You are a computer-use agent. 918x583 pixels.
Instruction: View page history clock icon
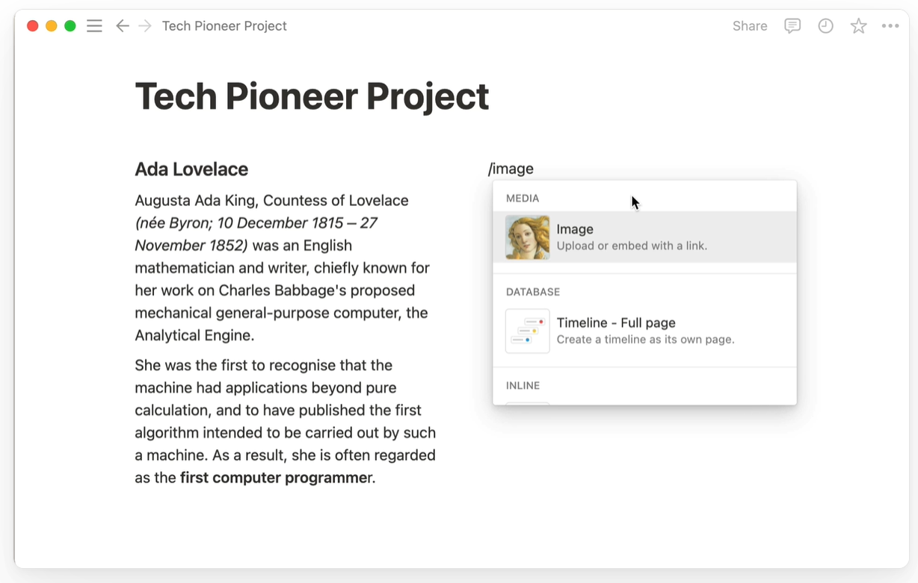(825, 26)
